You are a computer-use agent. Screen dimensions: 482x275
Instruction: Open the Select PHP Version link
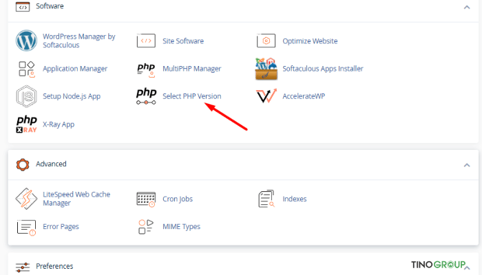[192, 96]
